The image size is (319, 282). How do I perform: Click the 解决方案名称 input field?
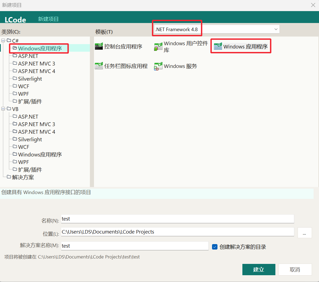135,246
